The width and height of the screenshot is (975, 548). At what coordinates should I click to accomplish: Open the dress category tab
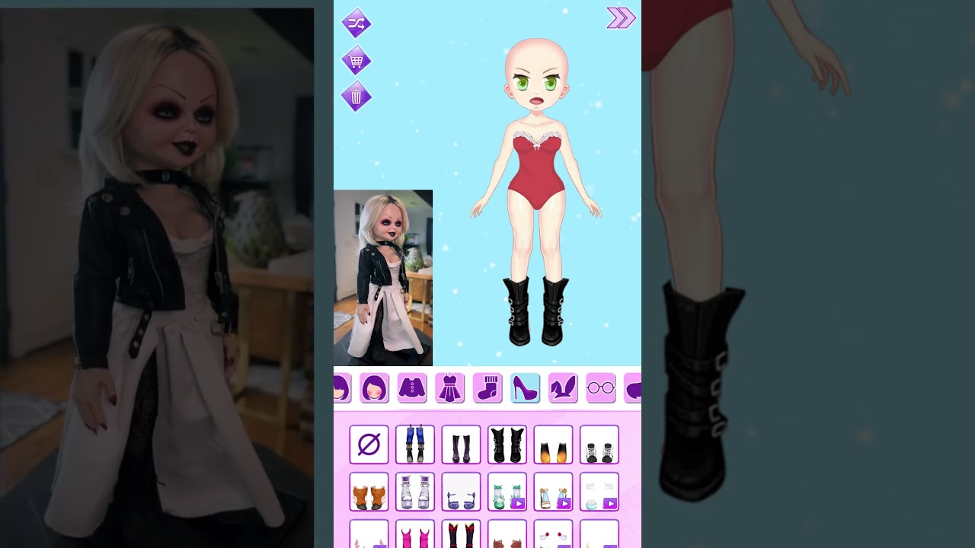(450, 388)
